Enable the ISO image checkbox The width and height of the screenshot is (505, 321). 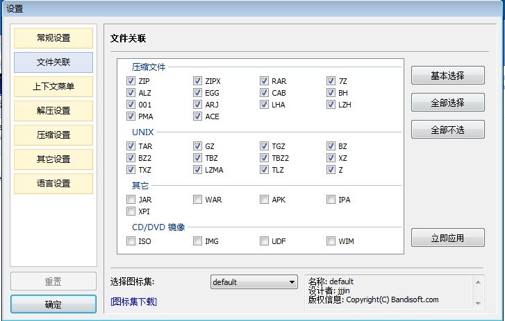point(131,241)
